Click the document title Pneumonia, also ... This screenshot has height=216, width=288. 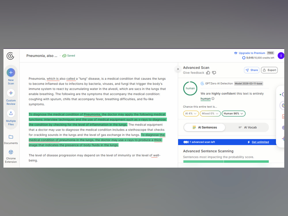(x=42, y=56)
